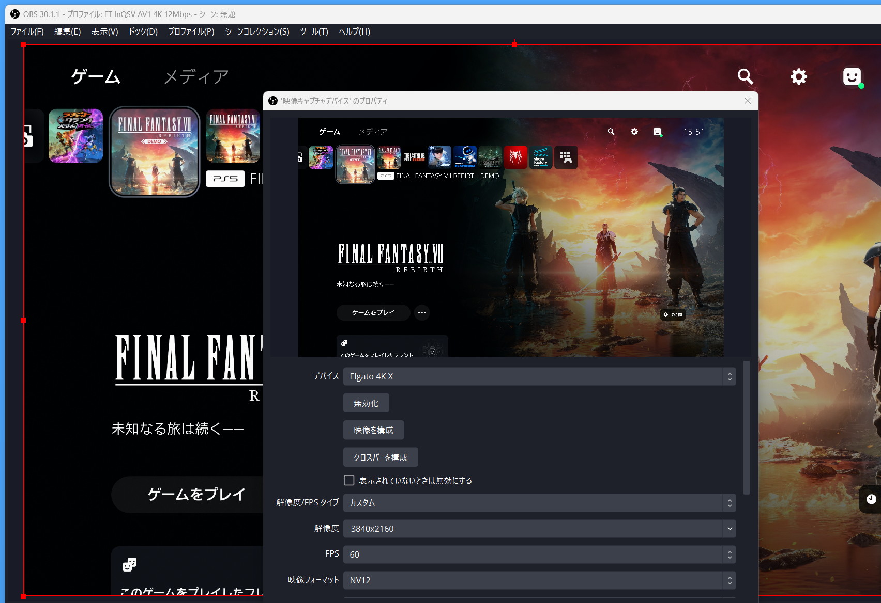Click the PS5 profile face icon
The image size is (881, 603).
[x=852, y=76]
